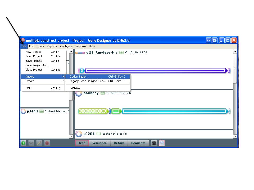Choose Close Project menu entry
Screen dimensions: 254x190
point(43,70)
